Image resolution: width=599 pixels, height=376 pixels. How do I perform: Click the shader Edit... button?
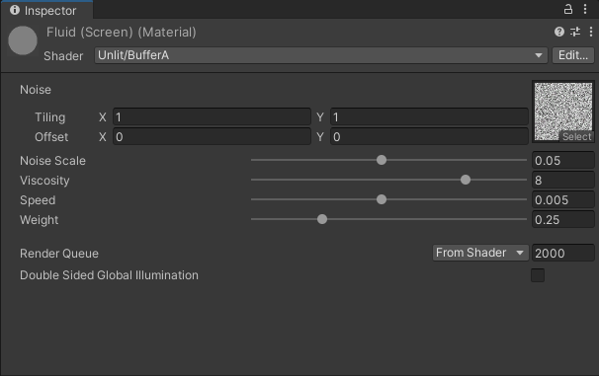pyautogui.click(x=573, y=55)
